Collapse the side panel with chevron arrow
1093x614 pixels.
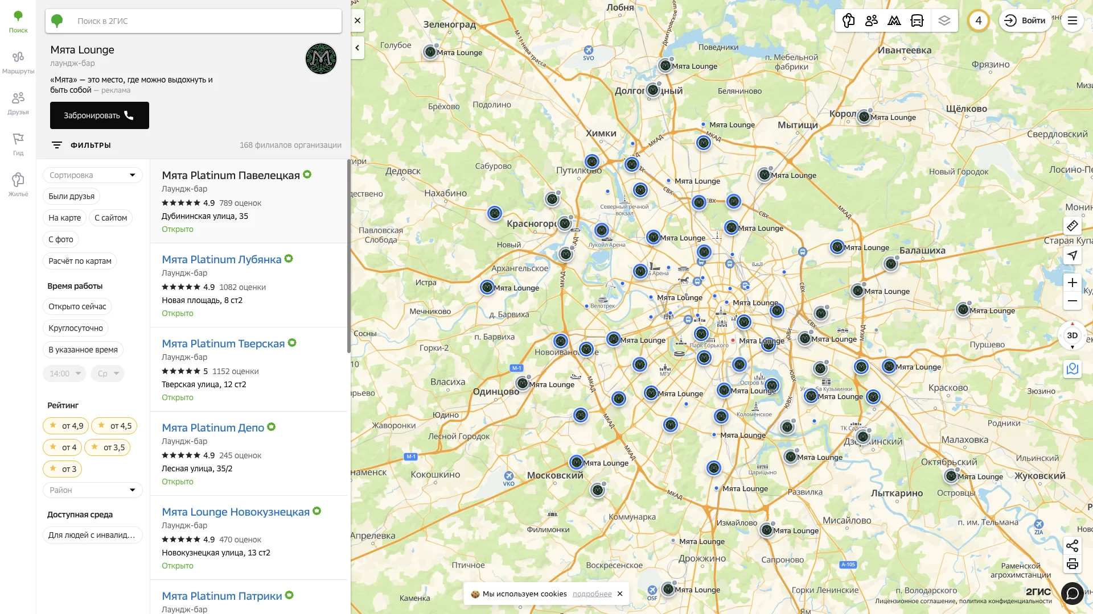point(357,48)
